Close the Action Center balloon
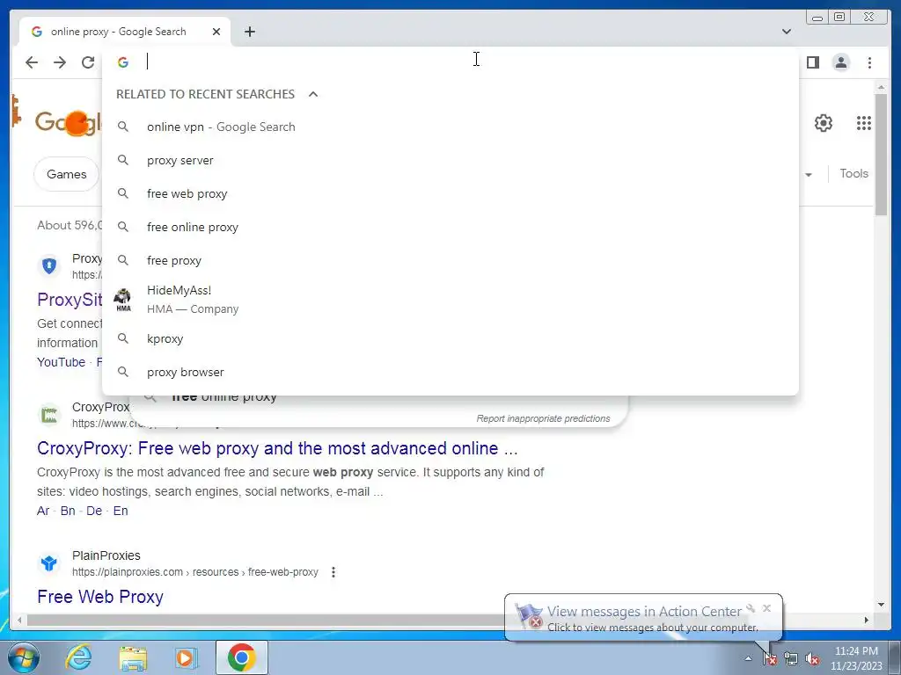Screen dimensions: 901x675 (x=766, y=608)
